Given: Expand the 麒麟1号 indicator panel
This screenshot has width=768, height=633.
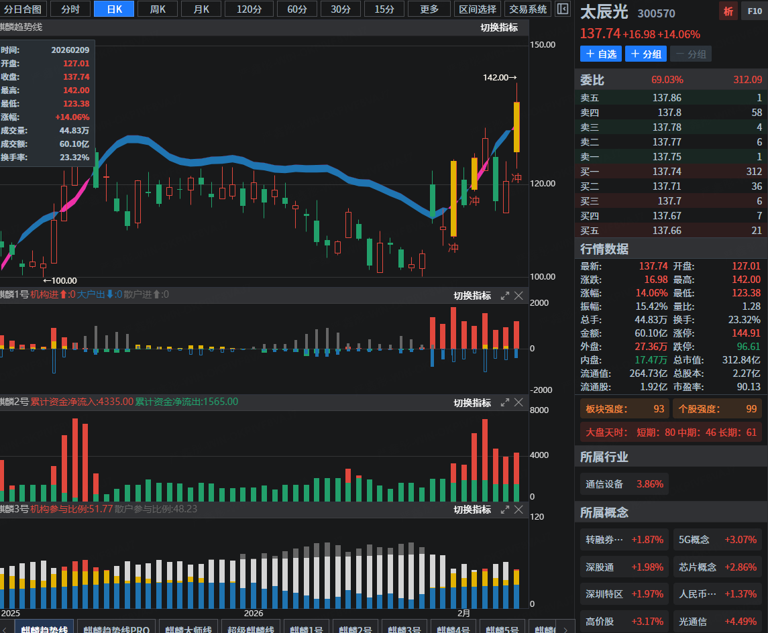Looking at the screenshot, I should point(505,296).
